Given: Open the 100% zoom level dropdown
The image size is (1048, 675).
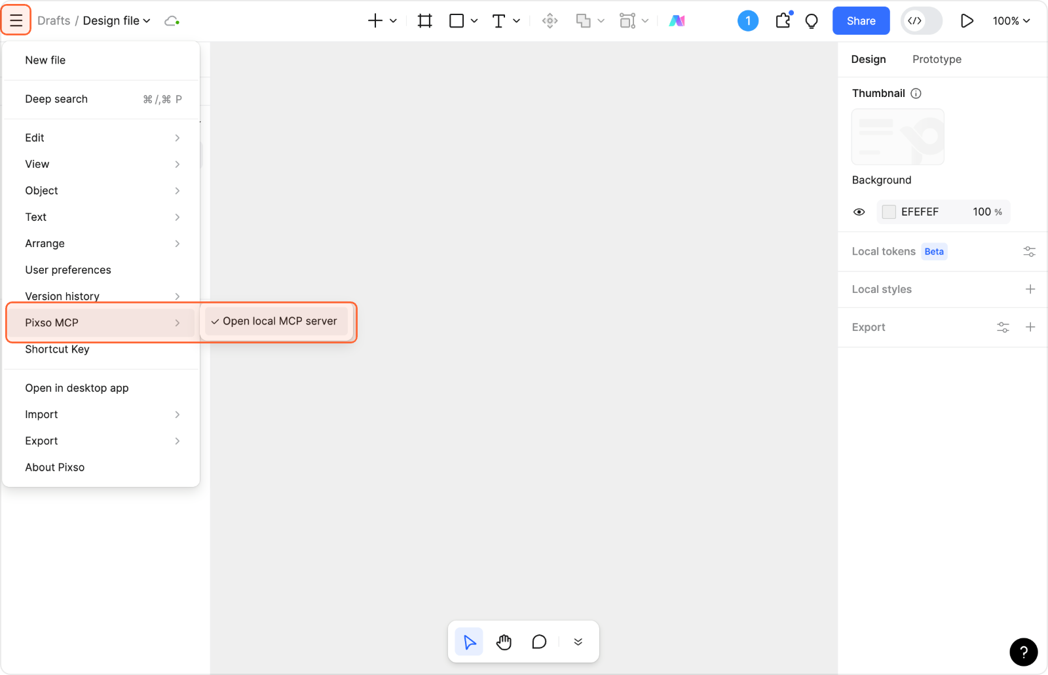Looking at the screenshot, I should tap(1011, 21).
